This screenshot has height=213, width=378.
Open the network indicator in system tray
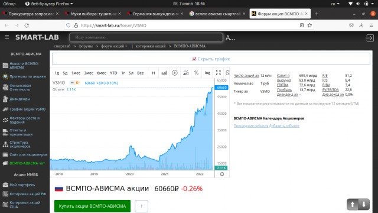(350, 4)
